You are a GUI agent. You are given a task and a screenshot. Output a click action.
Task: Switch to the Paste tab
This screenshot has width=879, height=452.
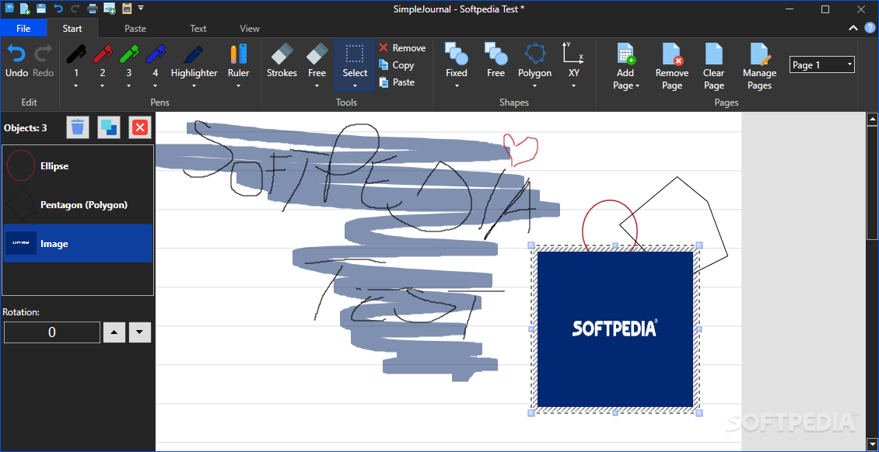[135, 28]
